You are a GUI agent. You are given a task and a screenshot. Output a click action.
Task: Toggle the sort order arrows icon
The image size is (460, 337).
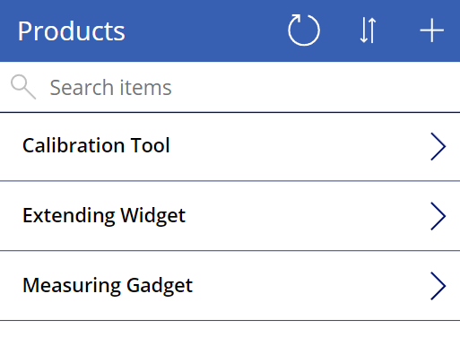coord(368,30)
